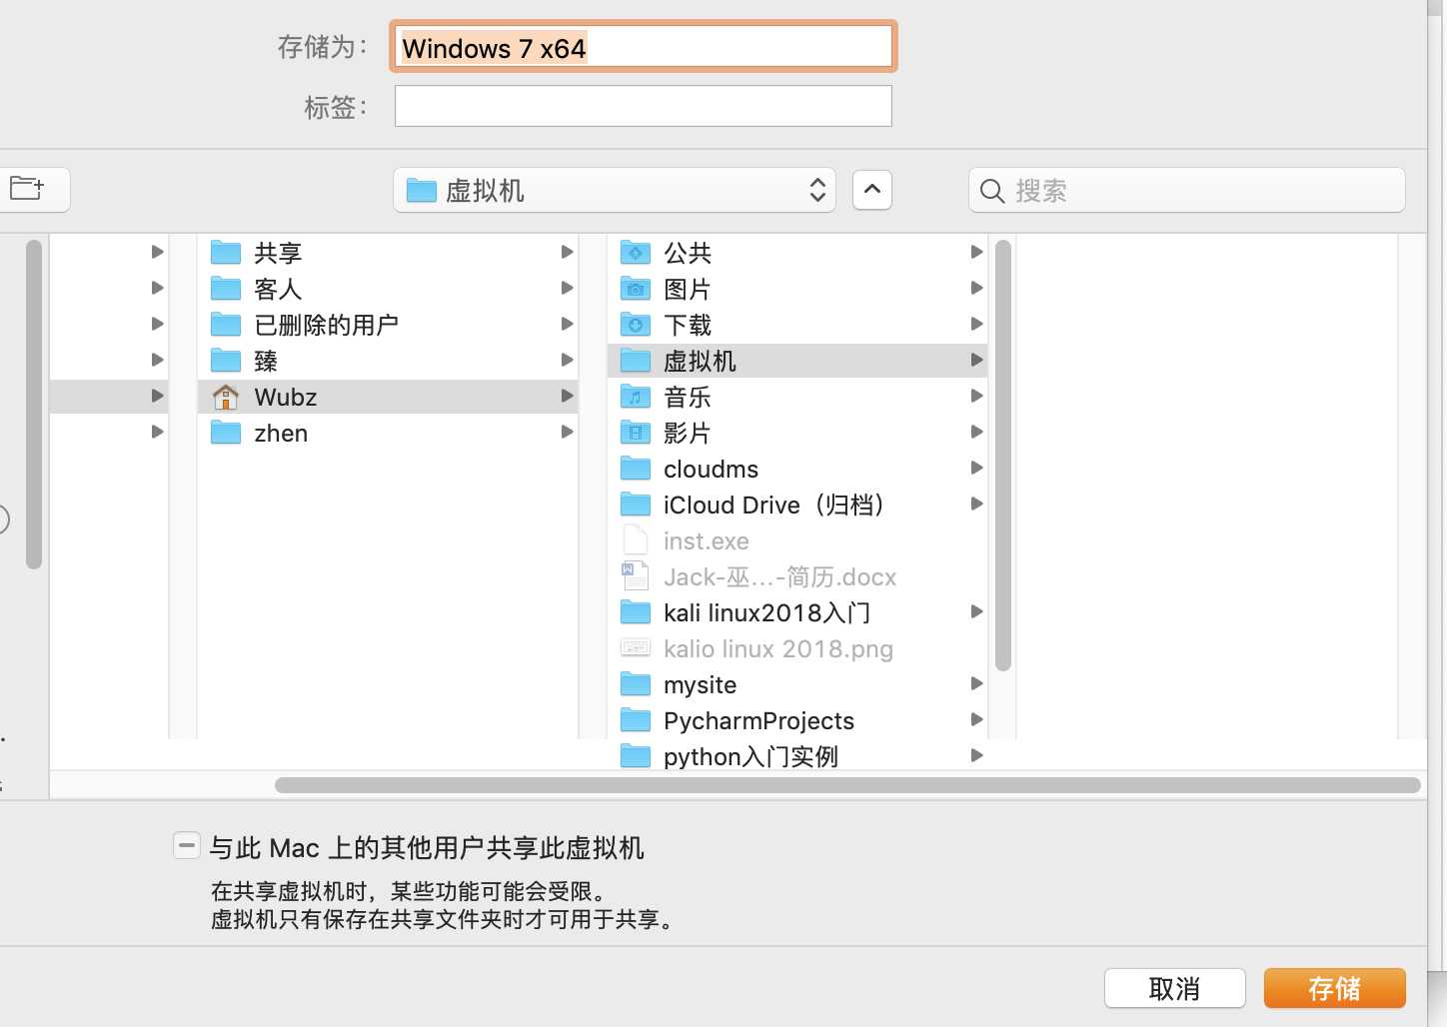The width and height of the screenshot is (1447, 1027).
Task: Click the PycharmProjects folder icon
Action: coord(636,720)
